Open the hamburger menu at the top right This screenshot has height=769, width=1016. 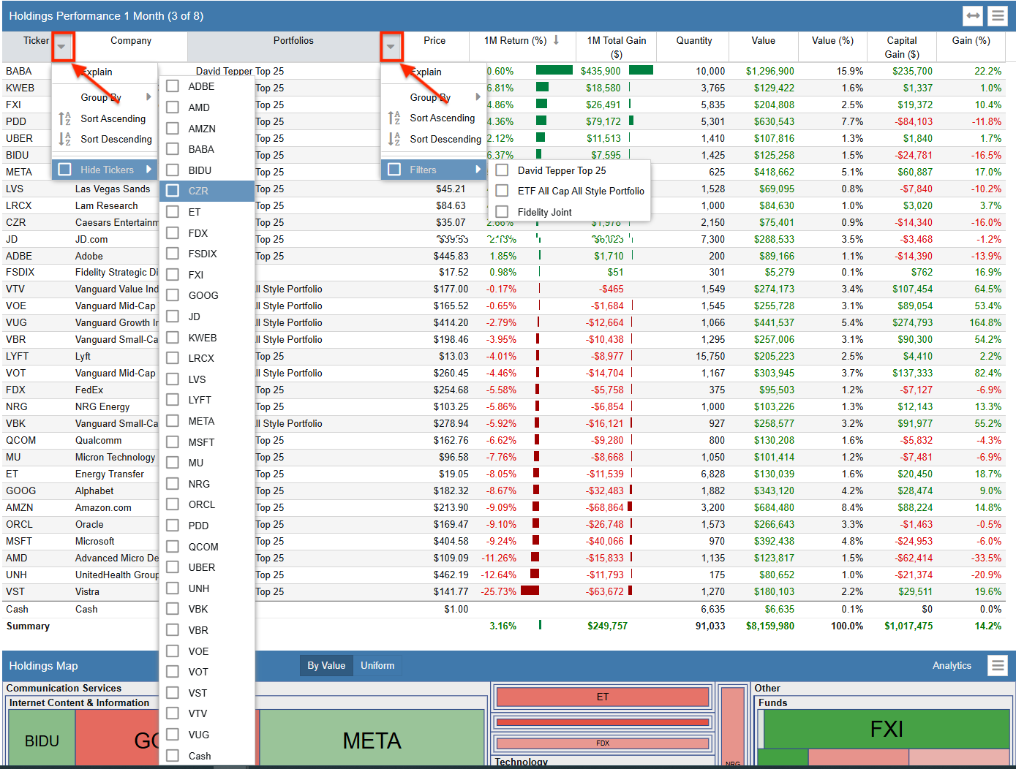click(x=998, y=15)
